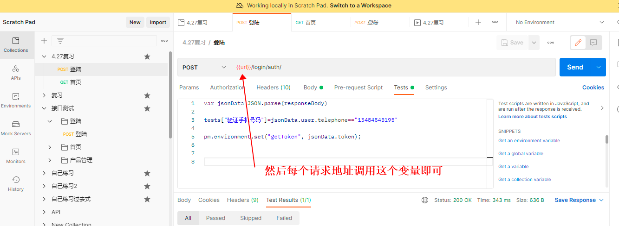The image size is (619, 226).
Task: Click the Send button
Action: 575,67
